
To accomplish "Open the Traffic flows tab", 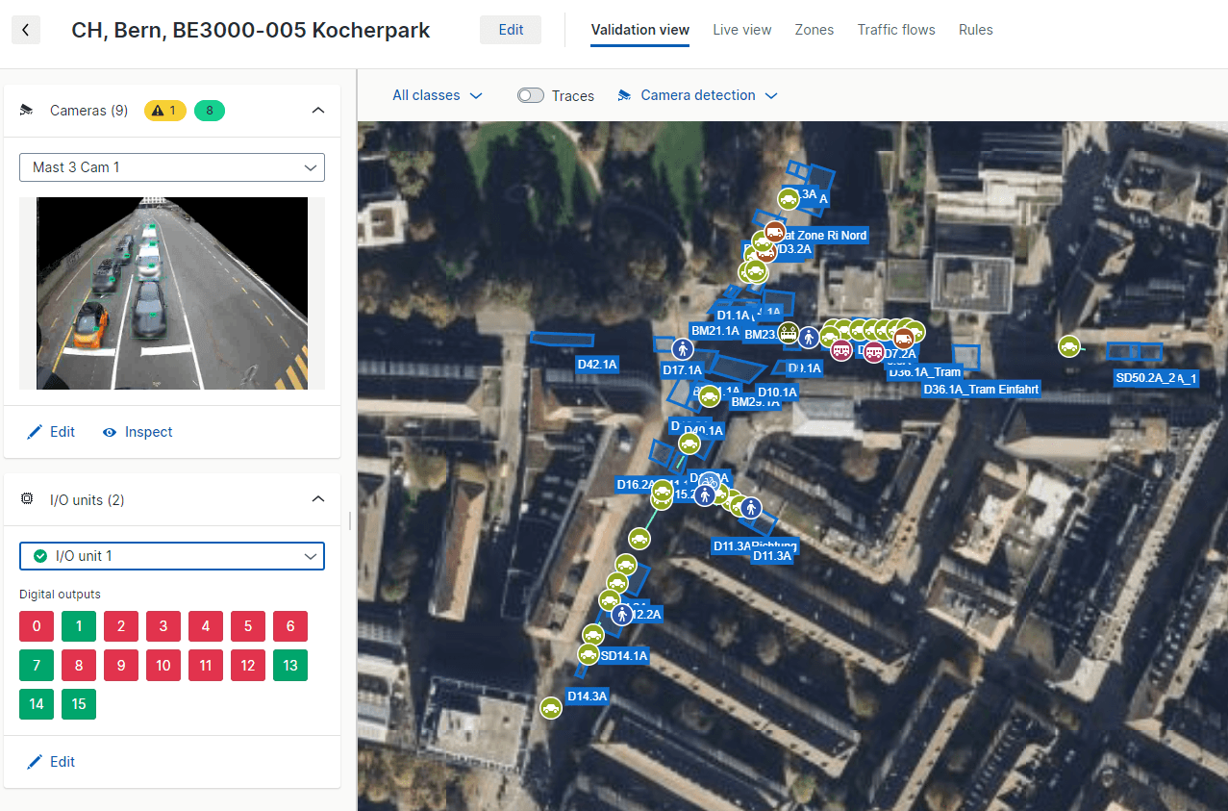I will pos(895,30).
